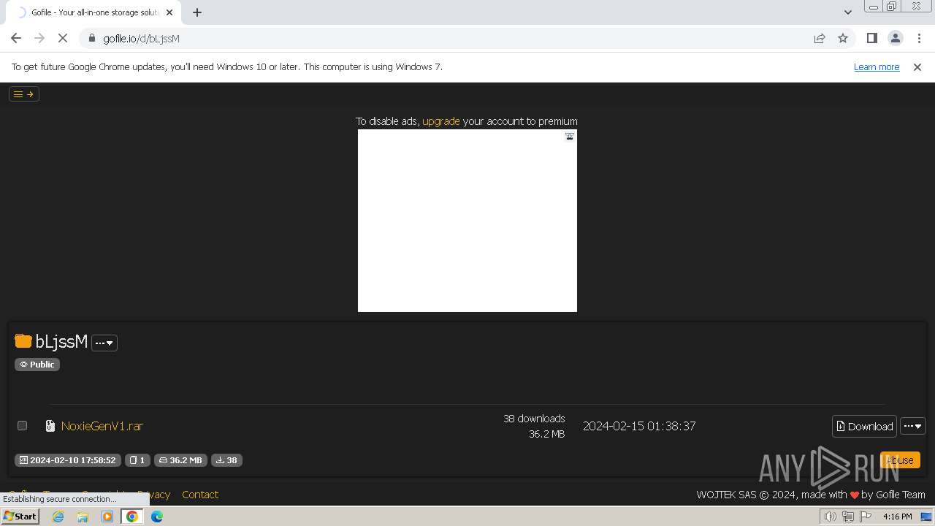Launch Microsoft Edge from the taskbar

[157, 517]
